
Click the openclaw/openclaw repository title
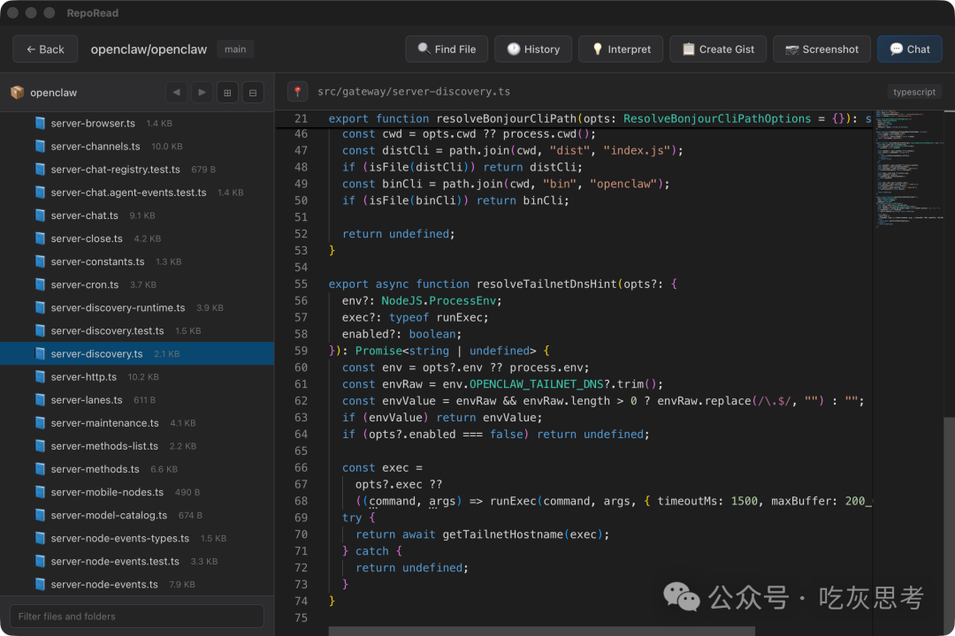149,49
